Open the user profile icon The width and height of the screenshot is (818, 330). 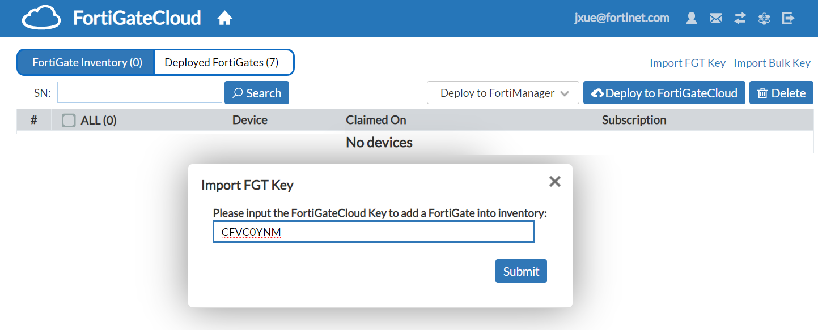[691, 19]
